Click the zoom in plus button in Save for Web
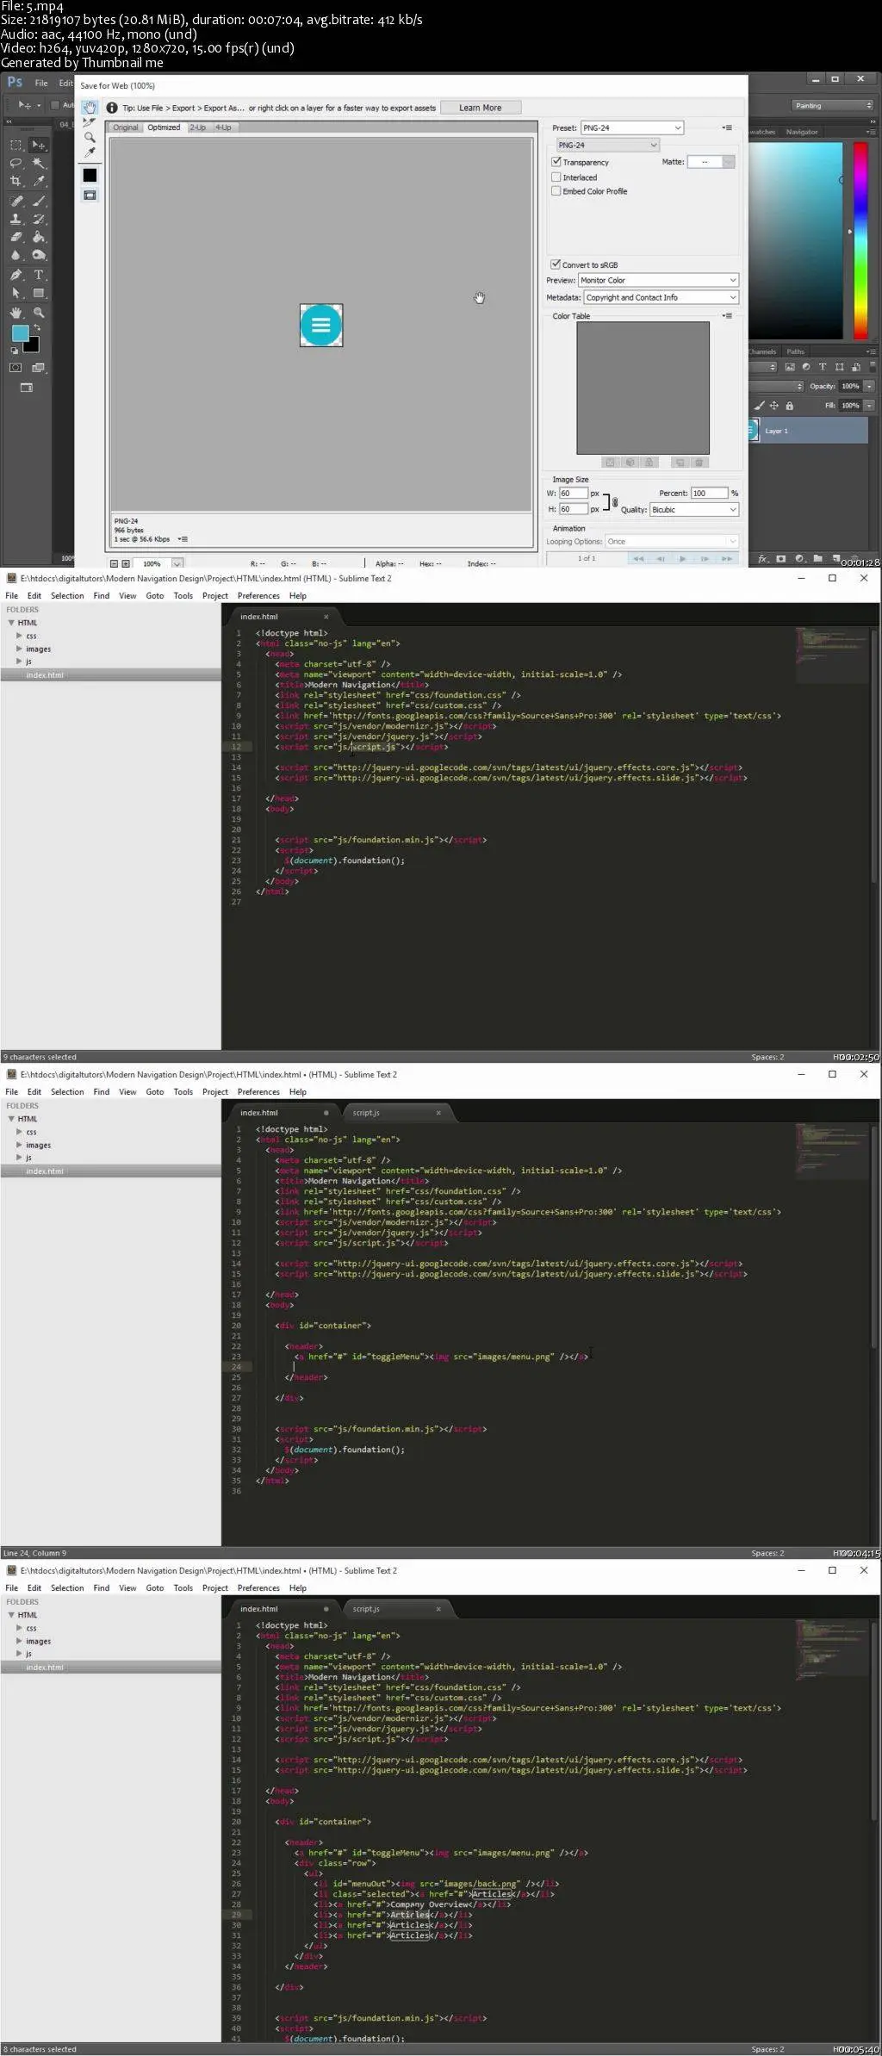This screenshot has width=882, height=2056. (x=126, y=563)
